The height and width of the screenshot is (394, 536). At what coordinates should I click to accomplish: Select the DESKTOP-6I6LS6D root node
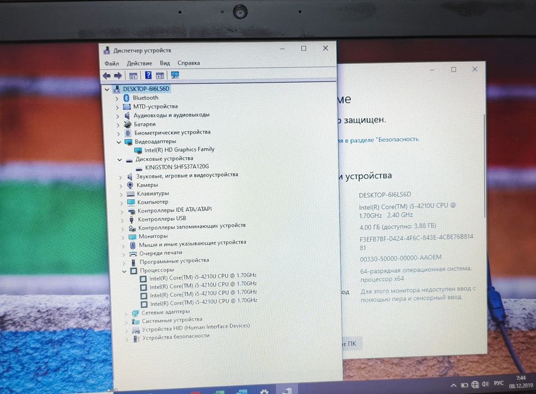146,89
